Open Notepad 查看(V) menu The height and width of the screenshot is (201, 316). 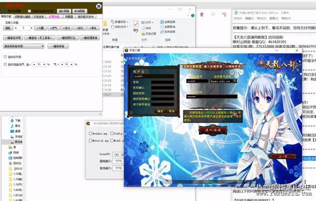point(273,18)
